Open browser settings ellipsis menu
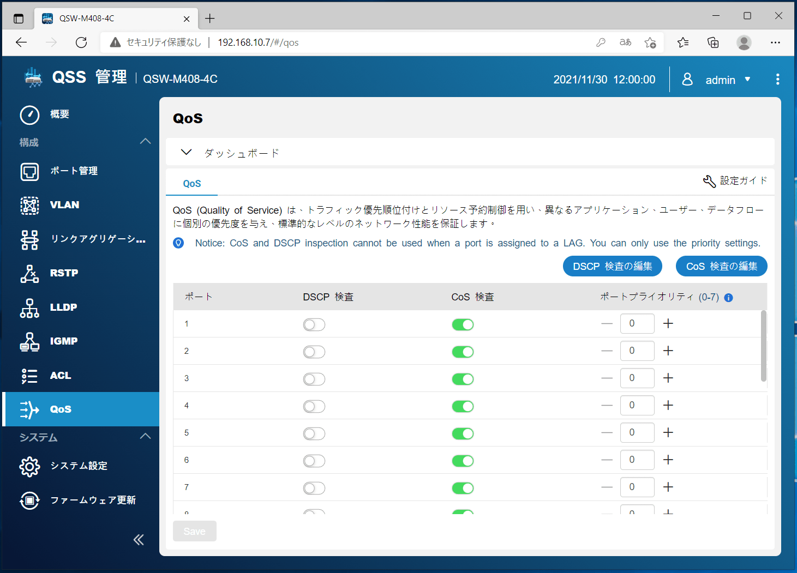Viewport: 797px width, 573px height. click(x=775, y=43)
